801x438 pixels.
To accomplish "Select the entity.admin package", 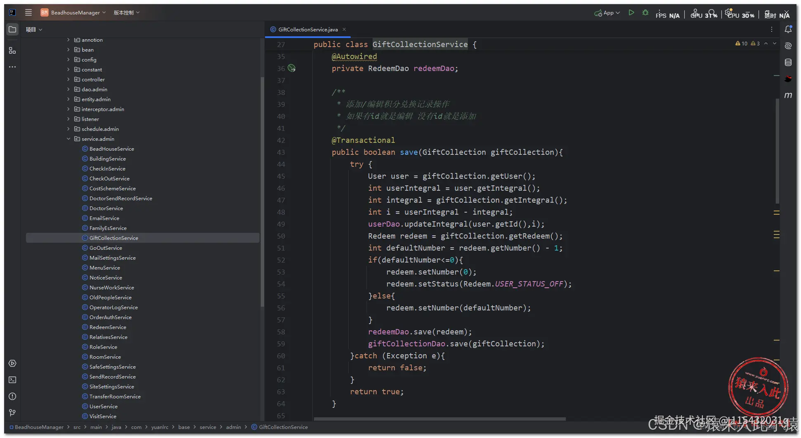I will pos(96,99).
